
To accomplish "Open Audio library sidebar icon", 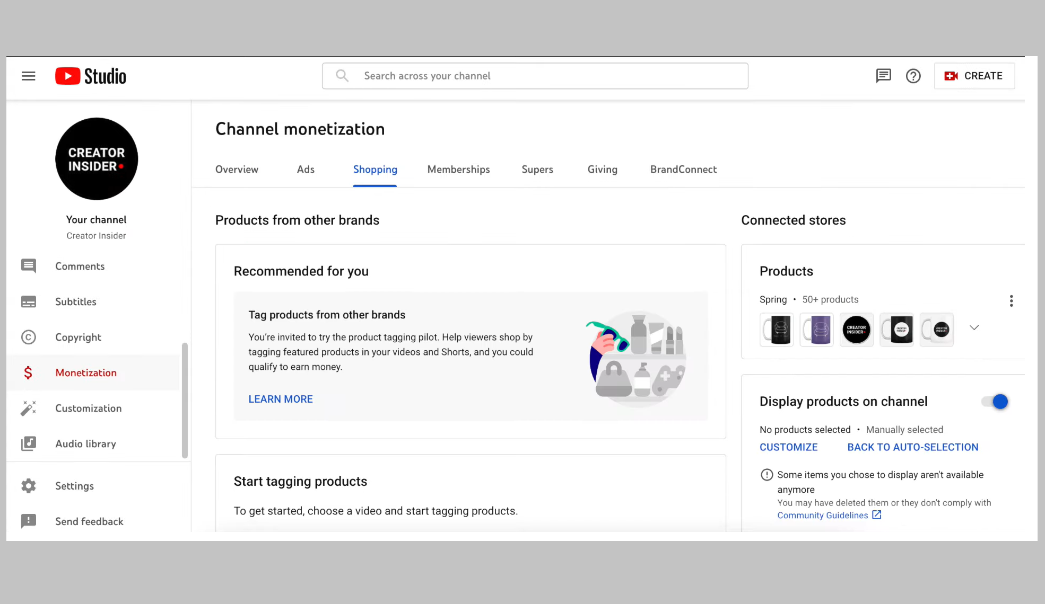I will pyautogui.click(x=29, y=444).
